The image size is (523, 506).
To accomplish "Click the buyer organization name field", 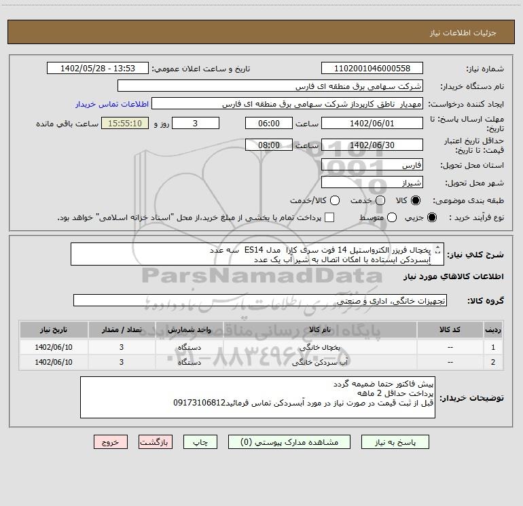I will click(270, 86).
